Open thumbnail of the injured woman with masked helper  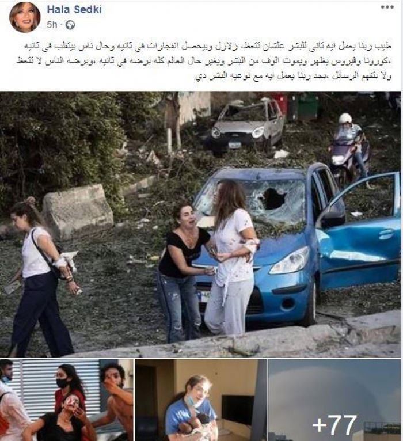click(x=66, y=400)
